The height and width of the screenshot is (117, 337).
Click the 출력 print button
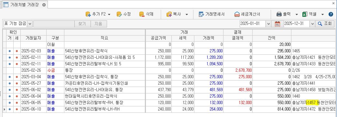click(x=284, y=14)
